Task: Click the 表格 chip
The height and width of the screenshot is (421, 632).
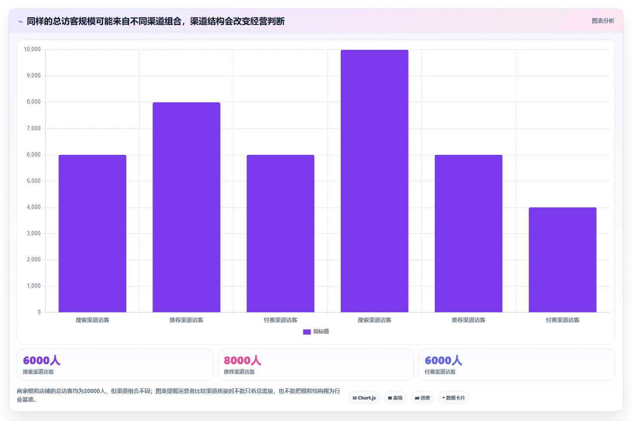Action: pyautogui.click(x=395, y=398)
